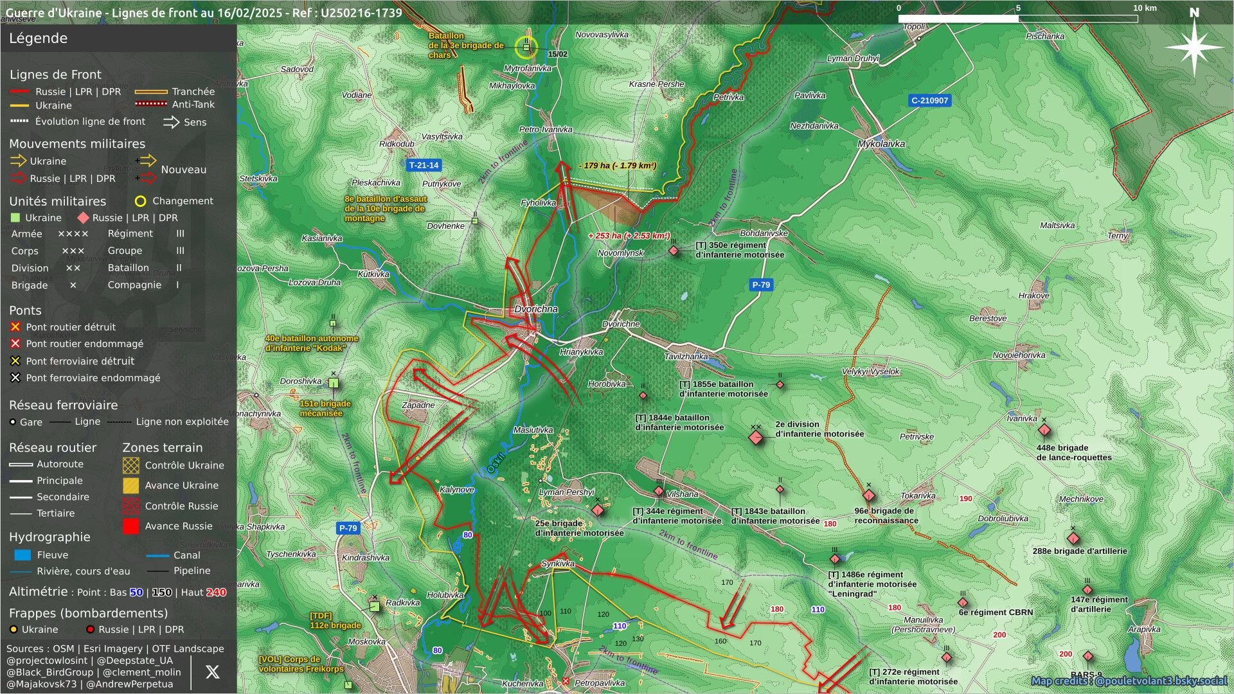Click the Contrôle Russie red hatched swatch
1234x694 pixels.
(x=131, y=506)
